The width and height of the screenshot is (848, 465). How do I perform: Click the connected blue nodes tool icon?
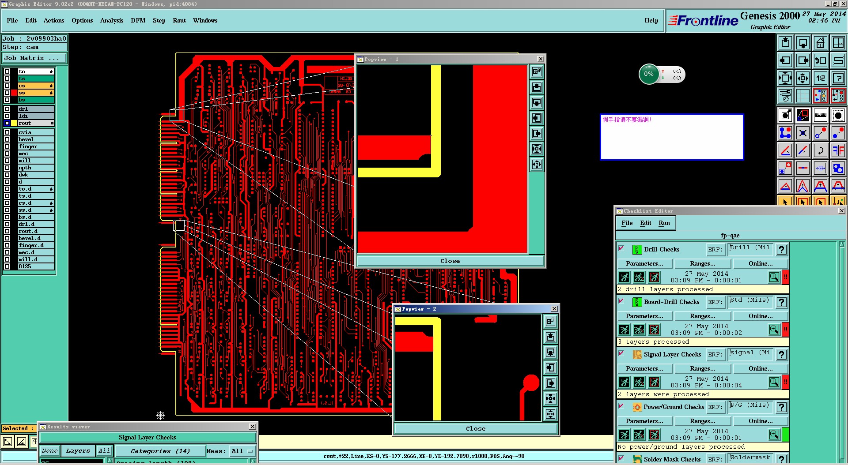point(785,133)
